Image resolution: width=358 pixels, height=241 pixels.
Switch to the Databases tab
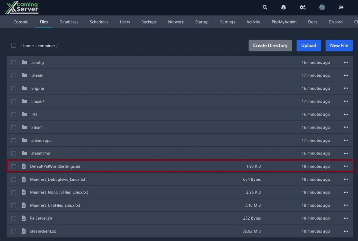pyautogui.click(x=69, y=22)
